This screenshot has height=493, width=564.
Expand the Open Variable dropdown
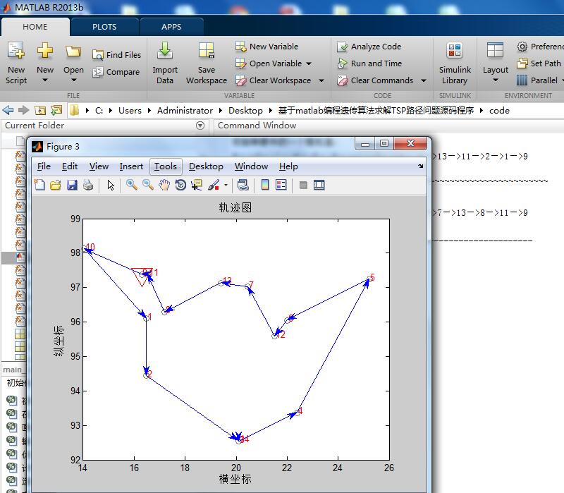pos(309,63)
